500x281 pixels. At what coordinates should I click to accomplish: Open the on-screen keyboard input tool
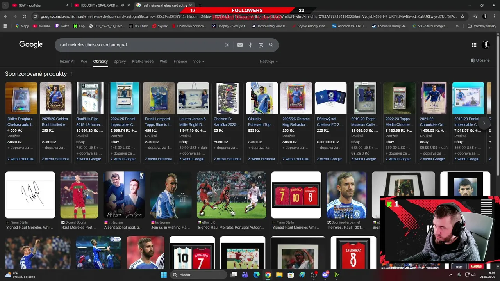pyautogui.click(x=240, y=45)
